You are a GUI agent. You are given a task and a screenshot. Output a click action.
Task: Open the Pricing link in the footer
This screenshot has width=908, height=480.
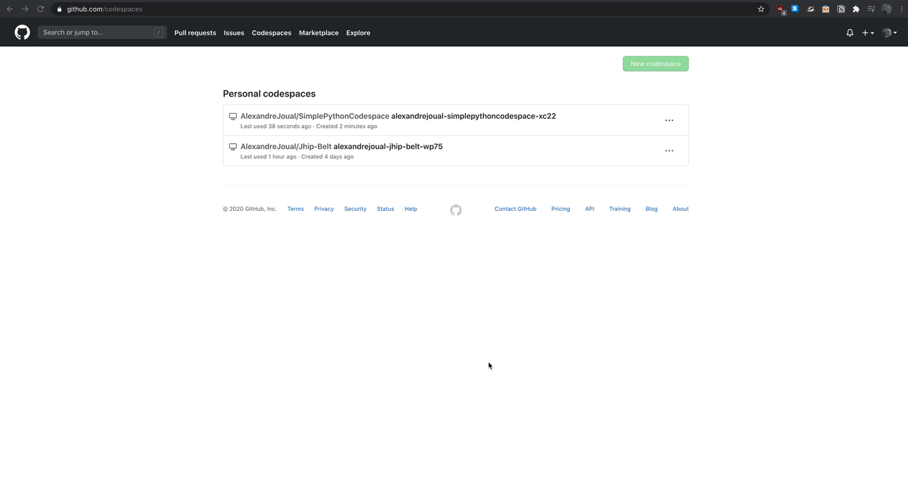560,209
